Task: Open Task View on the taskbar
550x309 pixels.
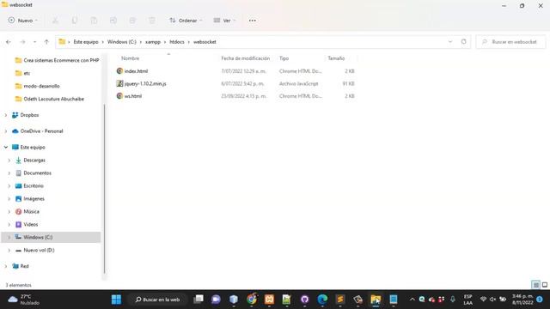Action: [199, 300]
